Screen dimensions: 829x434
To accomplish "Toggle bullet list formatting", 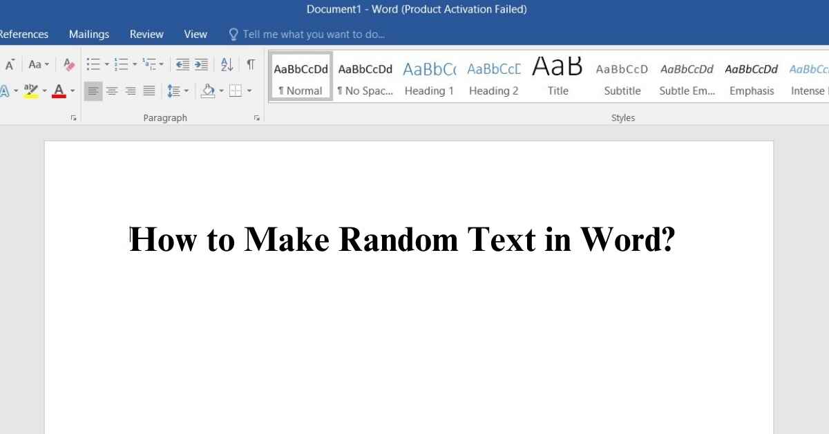I will pyautogui.click(x=95, y=64).
